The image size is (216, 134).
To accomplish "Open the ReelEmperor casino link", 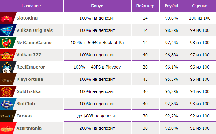I will (x=31, y=67).
